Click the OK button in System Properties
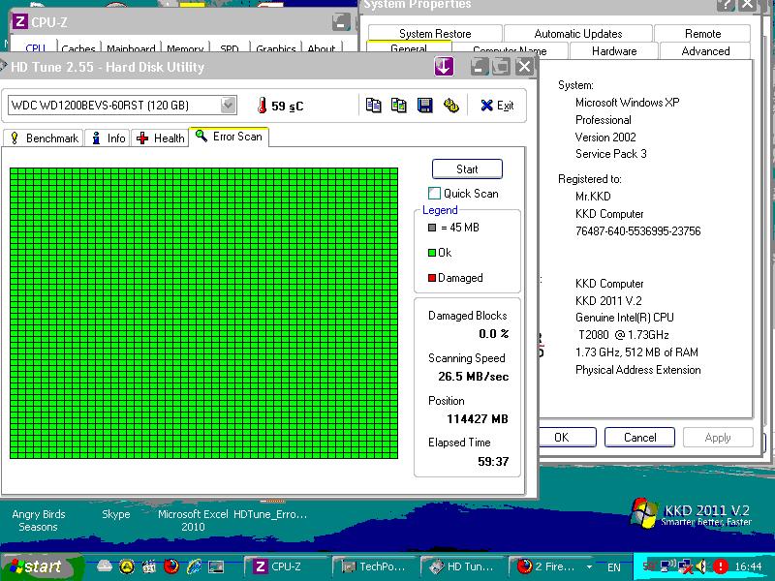The image size is (775, 581). point(567,438)
